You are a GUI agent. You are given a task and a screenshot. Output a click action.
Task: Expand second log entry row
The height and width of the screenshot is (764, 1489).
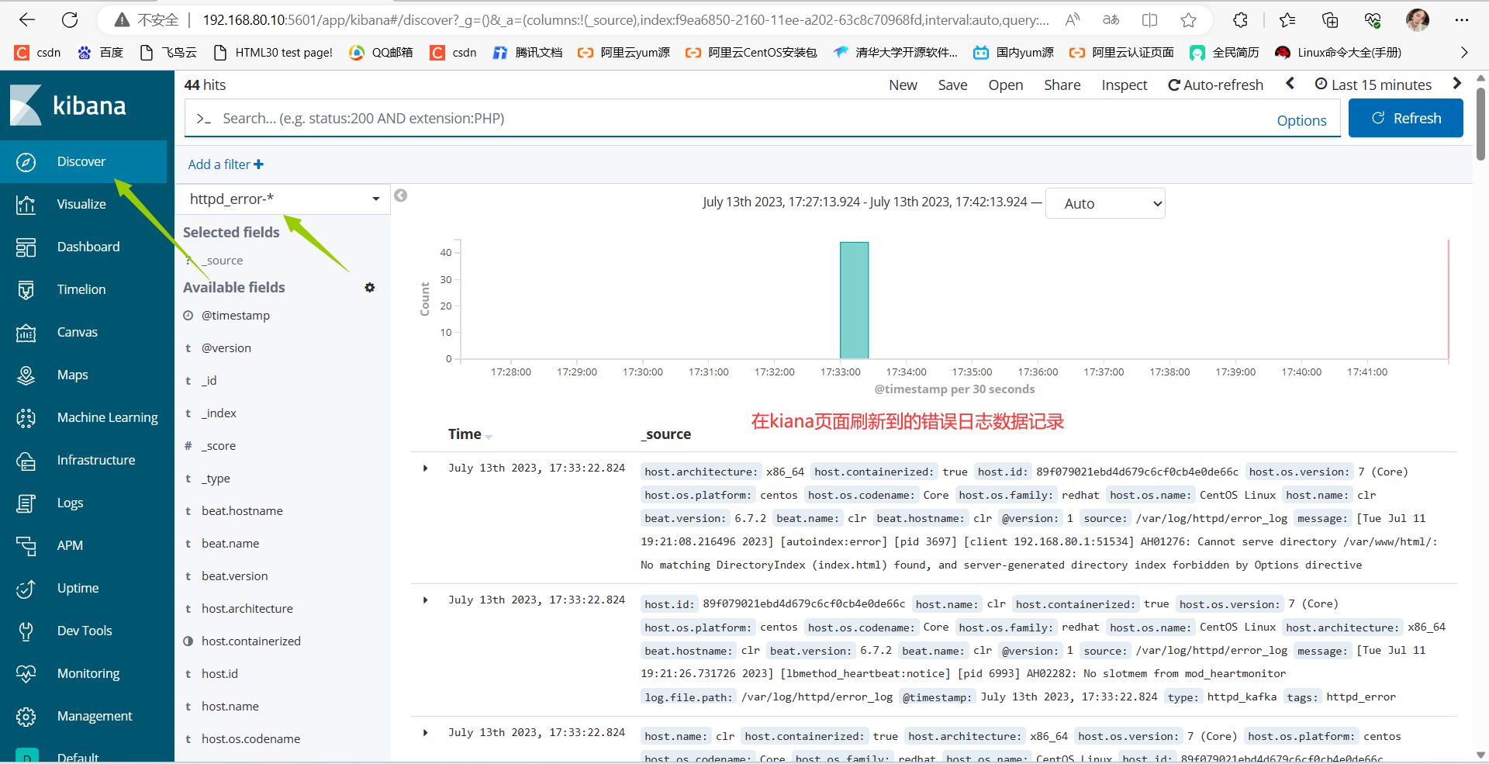tap(425, 600)
